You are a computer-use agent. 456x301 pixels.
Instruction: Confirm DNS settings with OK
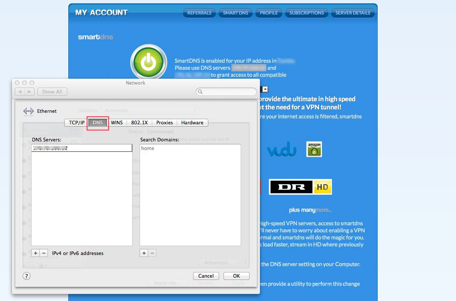(237, 276)
